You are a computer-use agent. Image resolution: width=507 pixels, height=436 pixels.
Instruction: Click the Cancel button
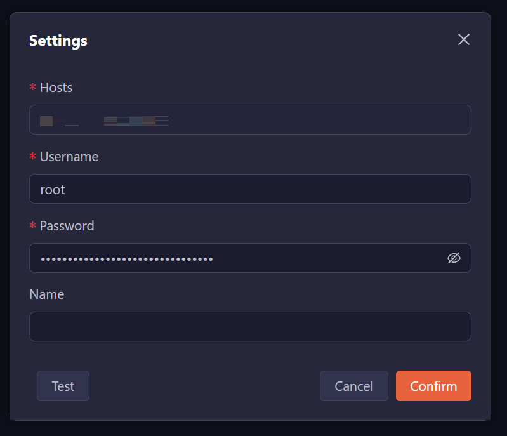353,386
